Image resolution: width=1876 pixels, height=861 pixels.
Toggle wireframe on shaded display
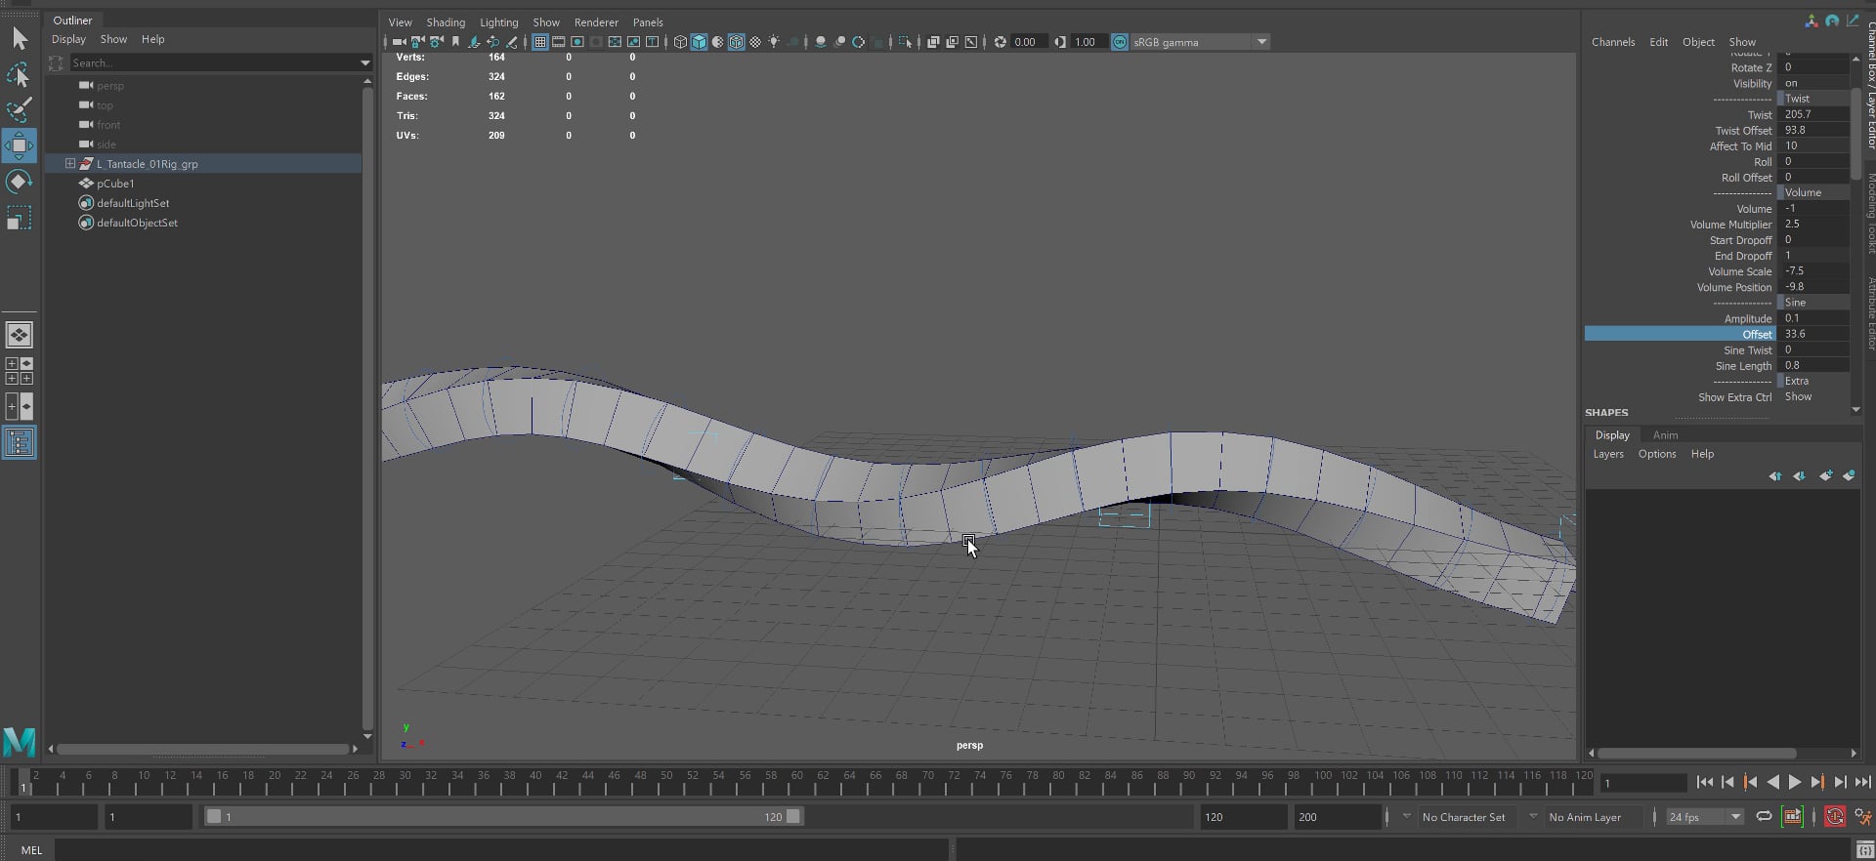coord(737,42)
